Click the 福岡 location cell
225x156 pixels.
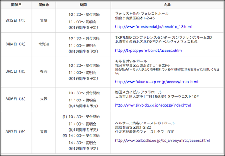click(x=44, y=71)
